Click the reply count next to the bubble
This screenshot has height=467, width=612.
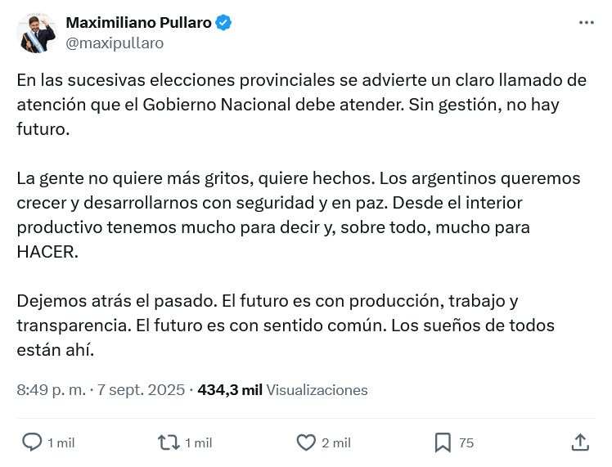coord(61,443)
